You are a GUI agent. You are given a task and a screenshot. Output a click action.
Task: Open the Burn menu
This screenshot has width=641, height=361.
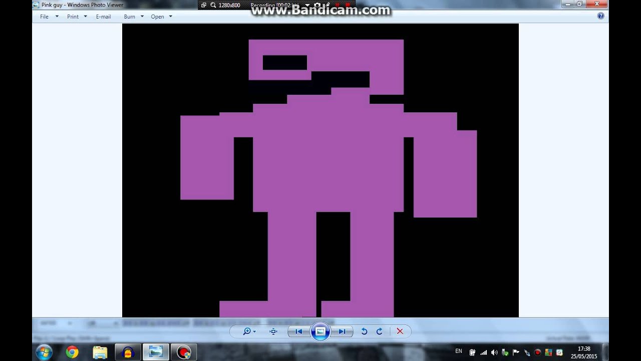tap(130, 17)
